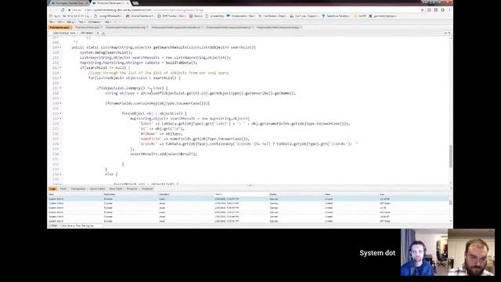Bookmark this page with the star icon

point(422,10)
